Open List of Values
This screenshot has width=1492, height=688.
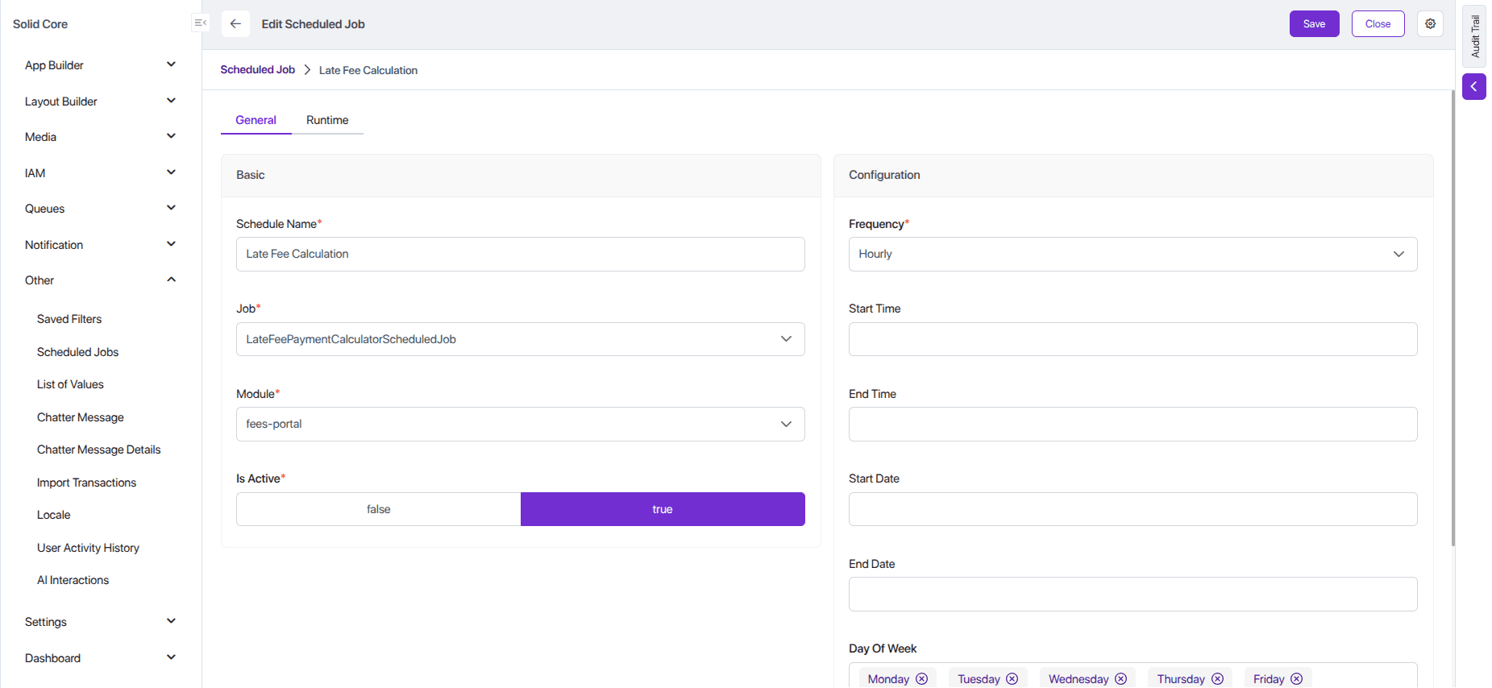coord(70,384)
